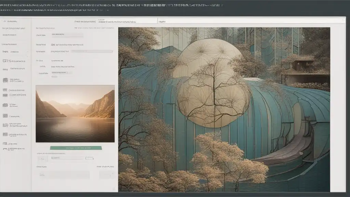350x197 pixels.
Task: Click the green button below the lake thumbnail
Action: pyautogui.click(x=76, y=148)
